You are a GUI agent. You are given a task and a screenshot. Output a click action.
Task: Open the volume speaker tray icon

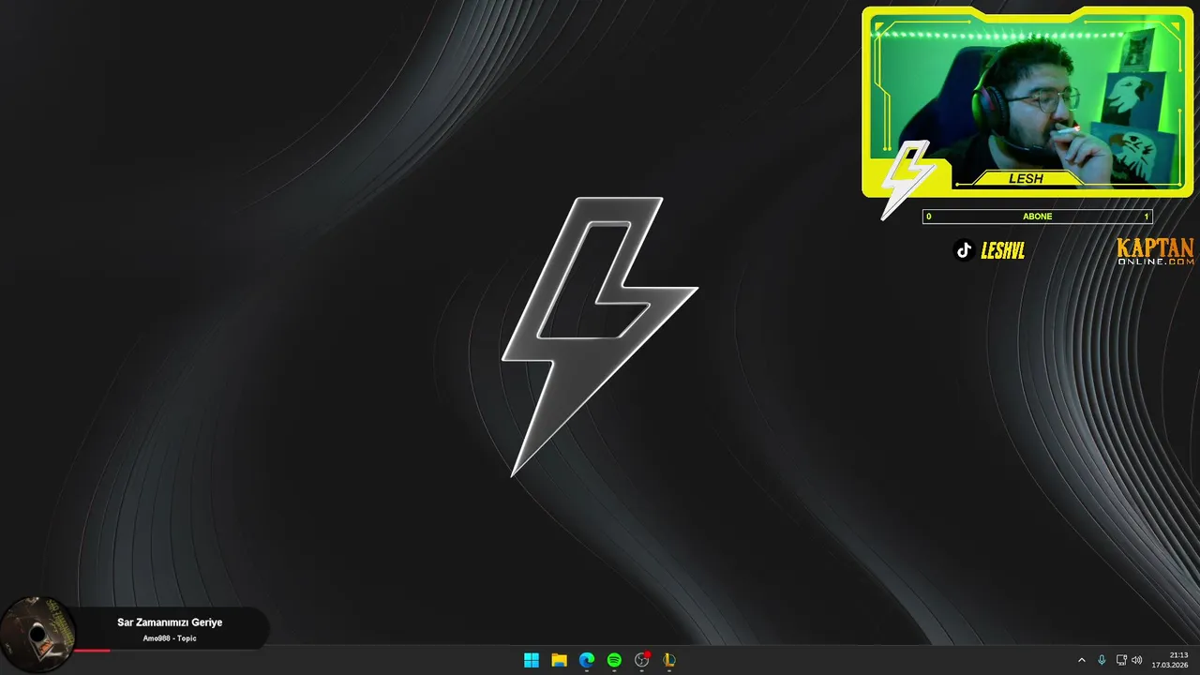coord(1137,660)
